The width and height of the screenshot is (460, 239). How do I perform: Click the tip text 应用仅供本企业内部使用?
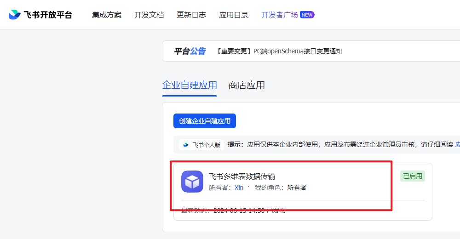pyautogui.click(x=282, y=145)
